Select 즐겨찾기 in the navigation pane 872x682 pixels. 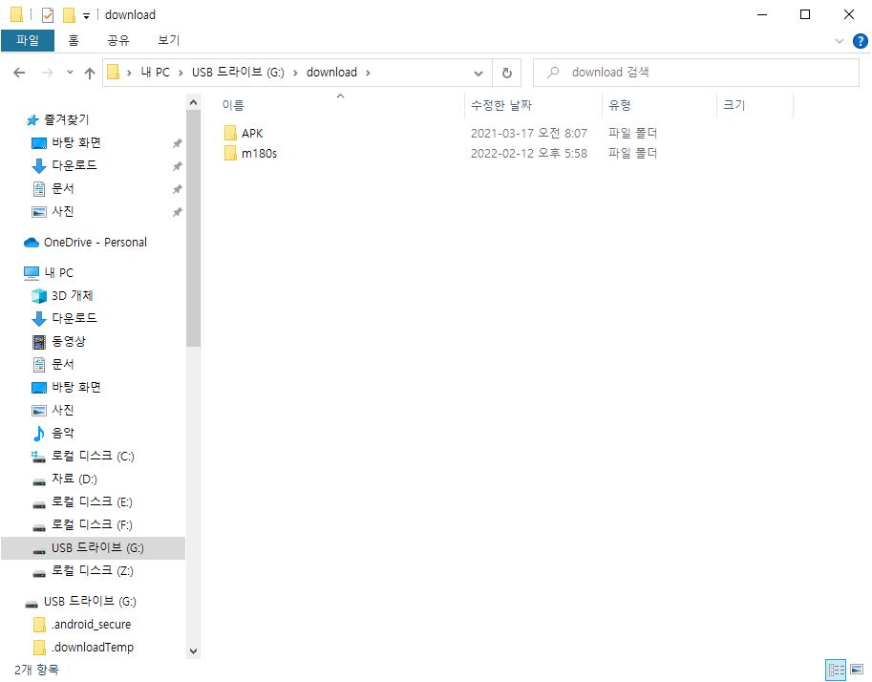(66, 119)
